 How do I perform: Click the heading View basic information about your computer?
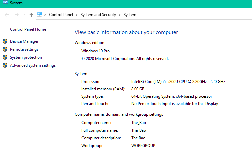pos(126,32)
